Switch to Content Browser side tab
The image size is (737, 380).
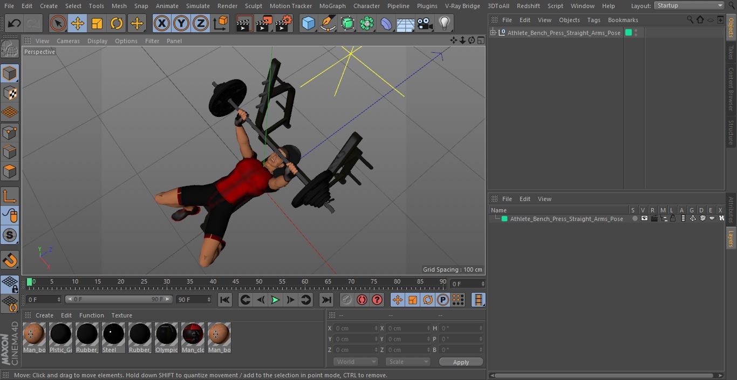[731, 89]
